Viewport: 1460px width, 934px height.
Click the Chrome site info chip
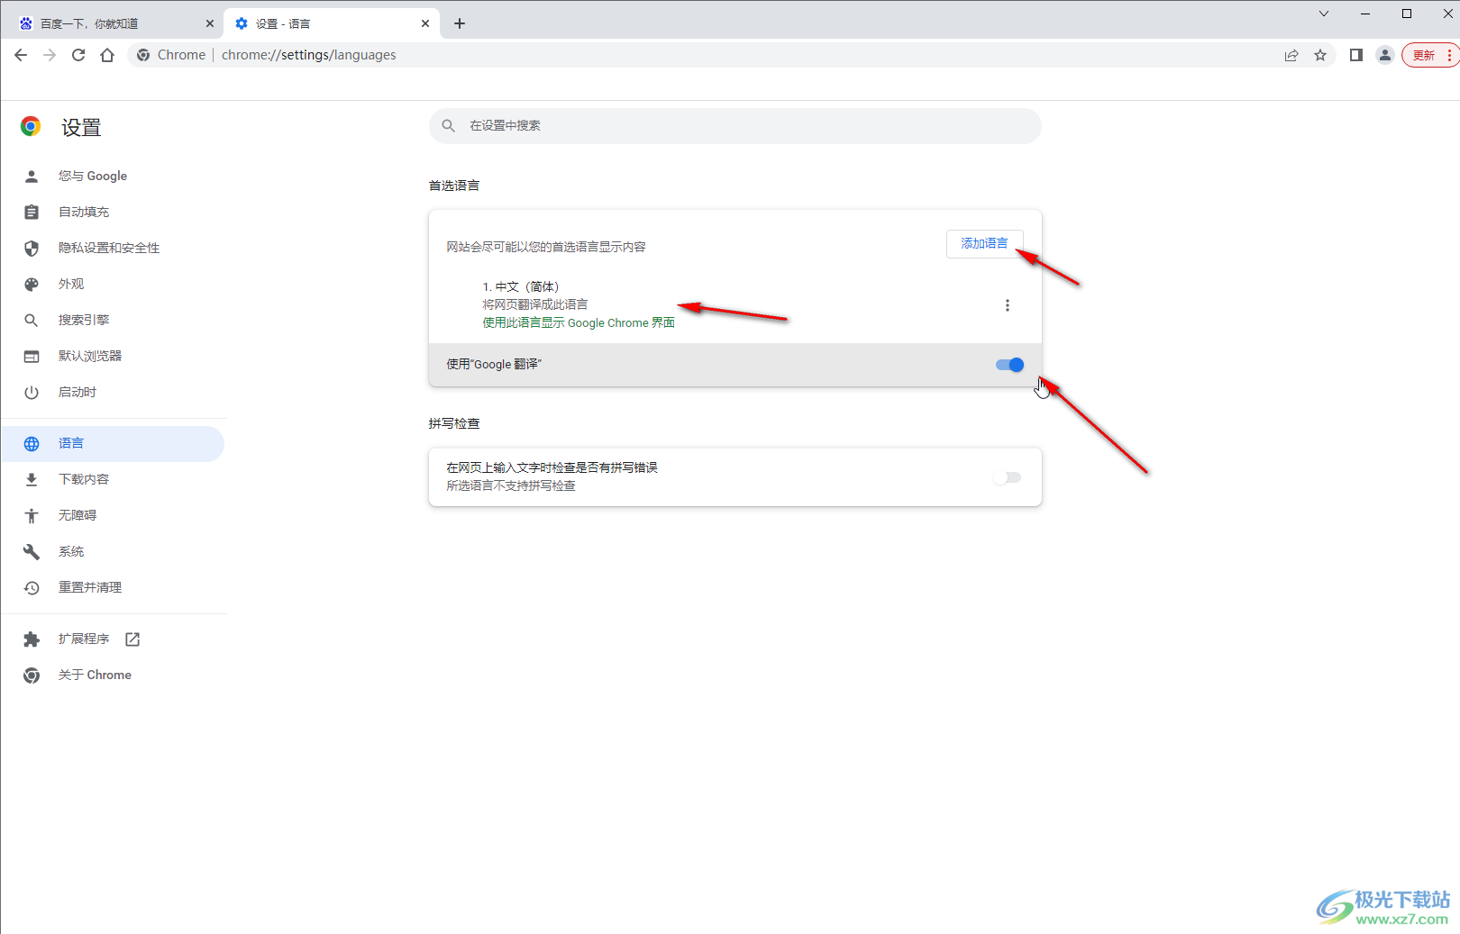171,55
